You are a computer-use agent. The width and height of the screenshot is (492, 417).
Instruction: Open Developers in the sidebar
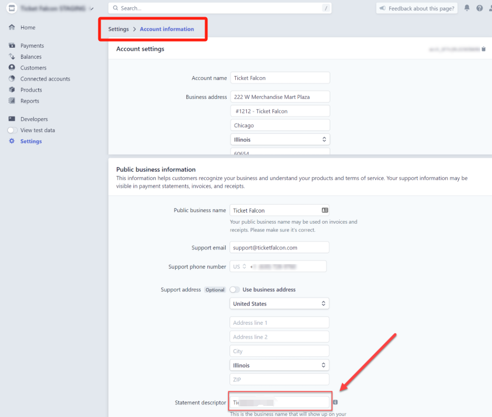(34, 119)
